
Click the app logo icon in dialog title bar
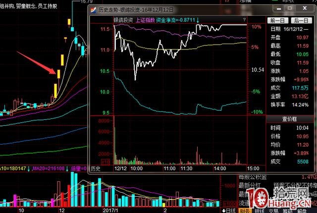pos(93,9)
